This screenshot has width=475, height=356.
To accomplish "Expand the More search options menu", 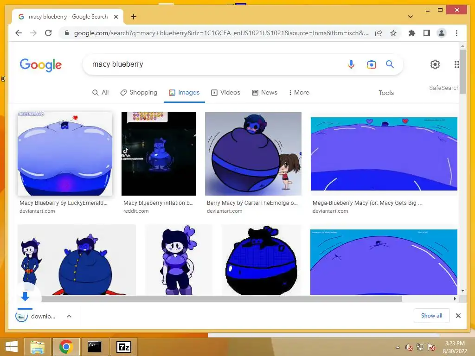I will (299, 93).
